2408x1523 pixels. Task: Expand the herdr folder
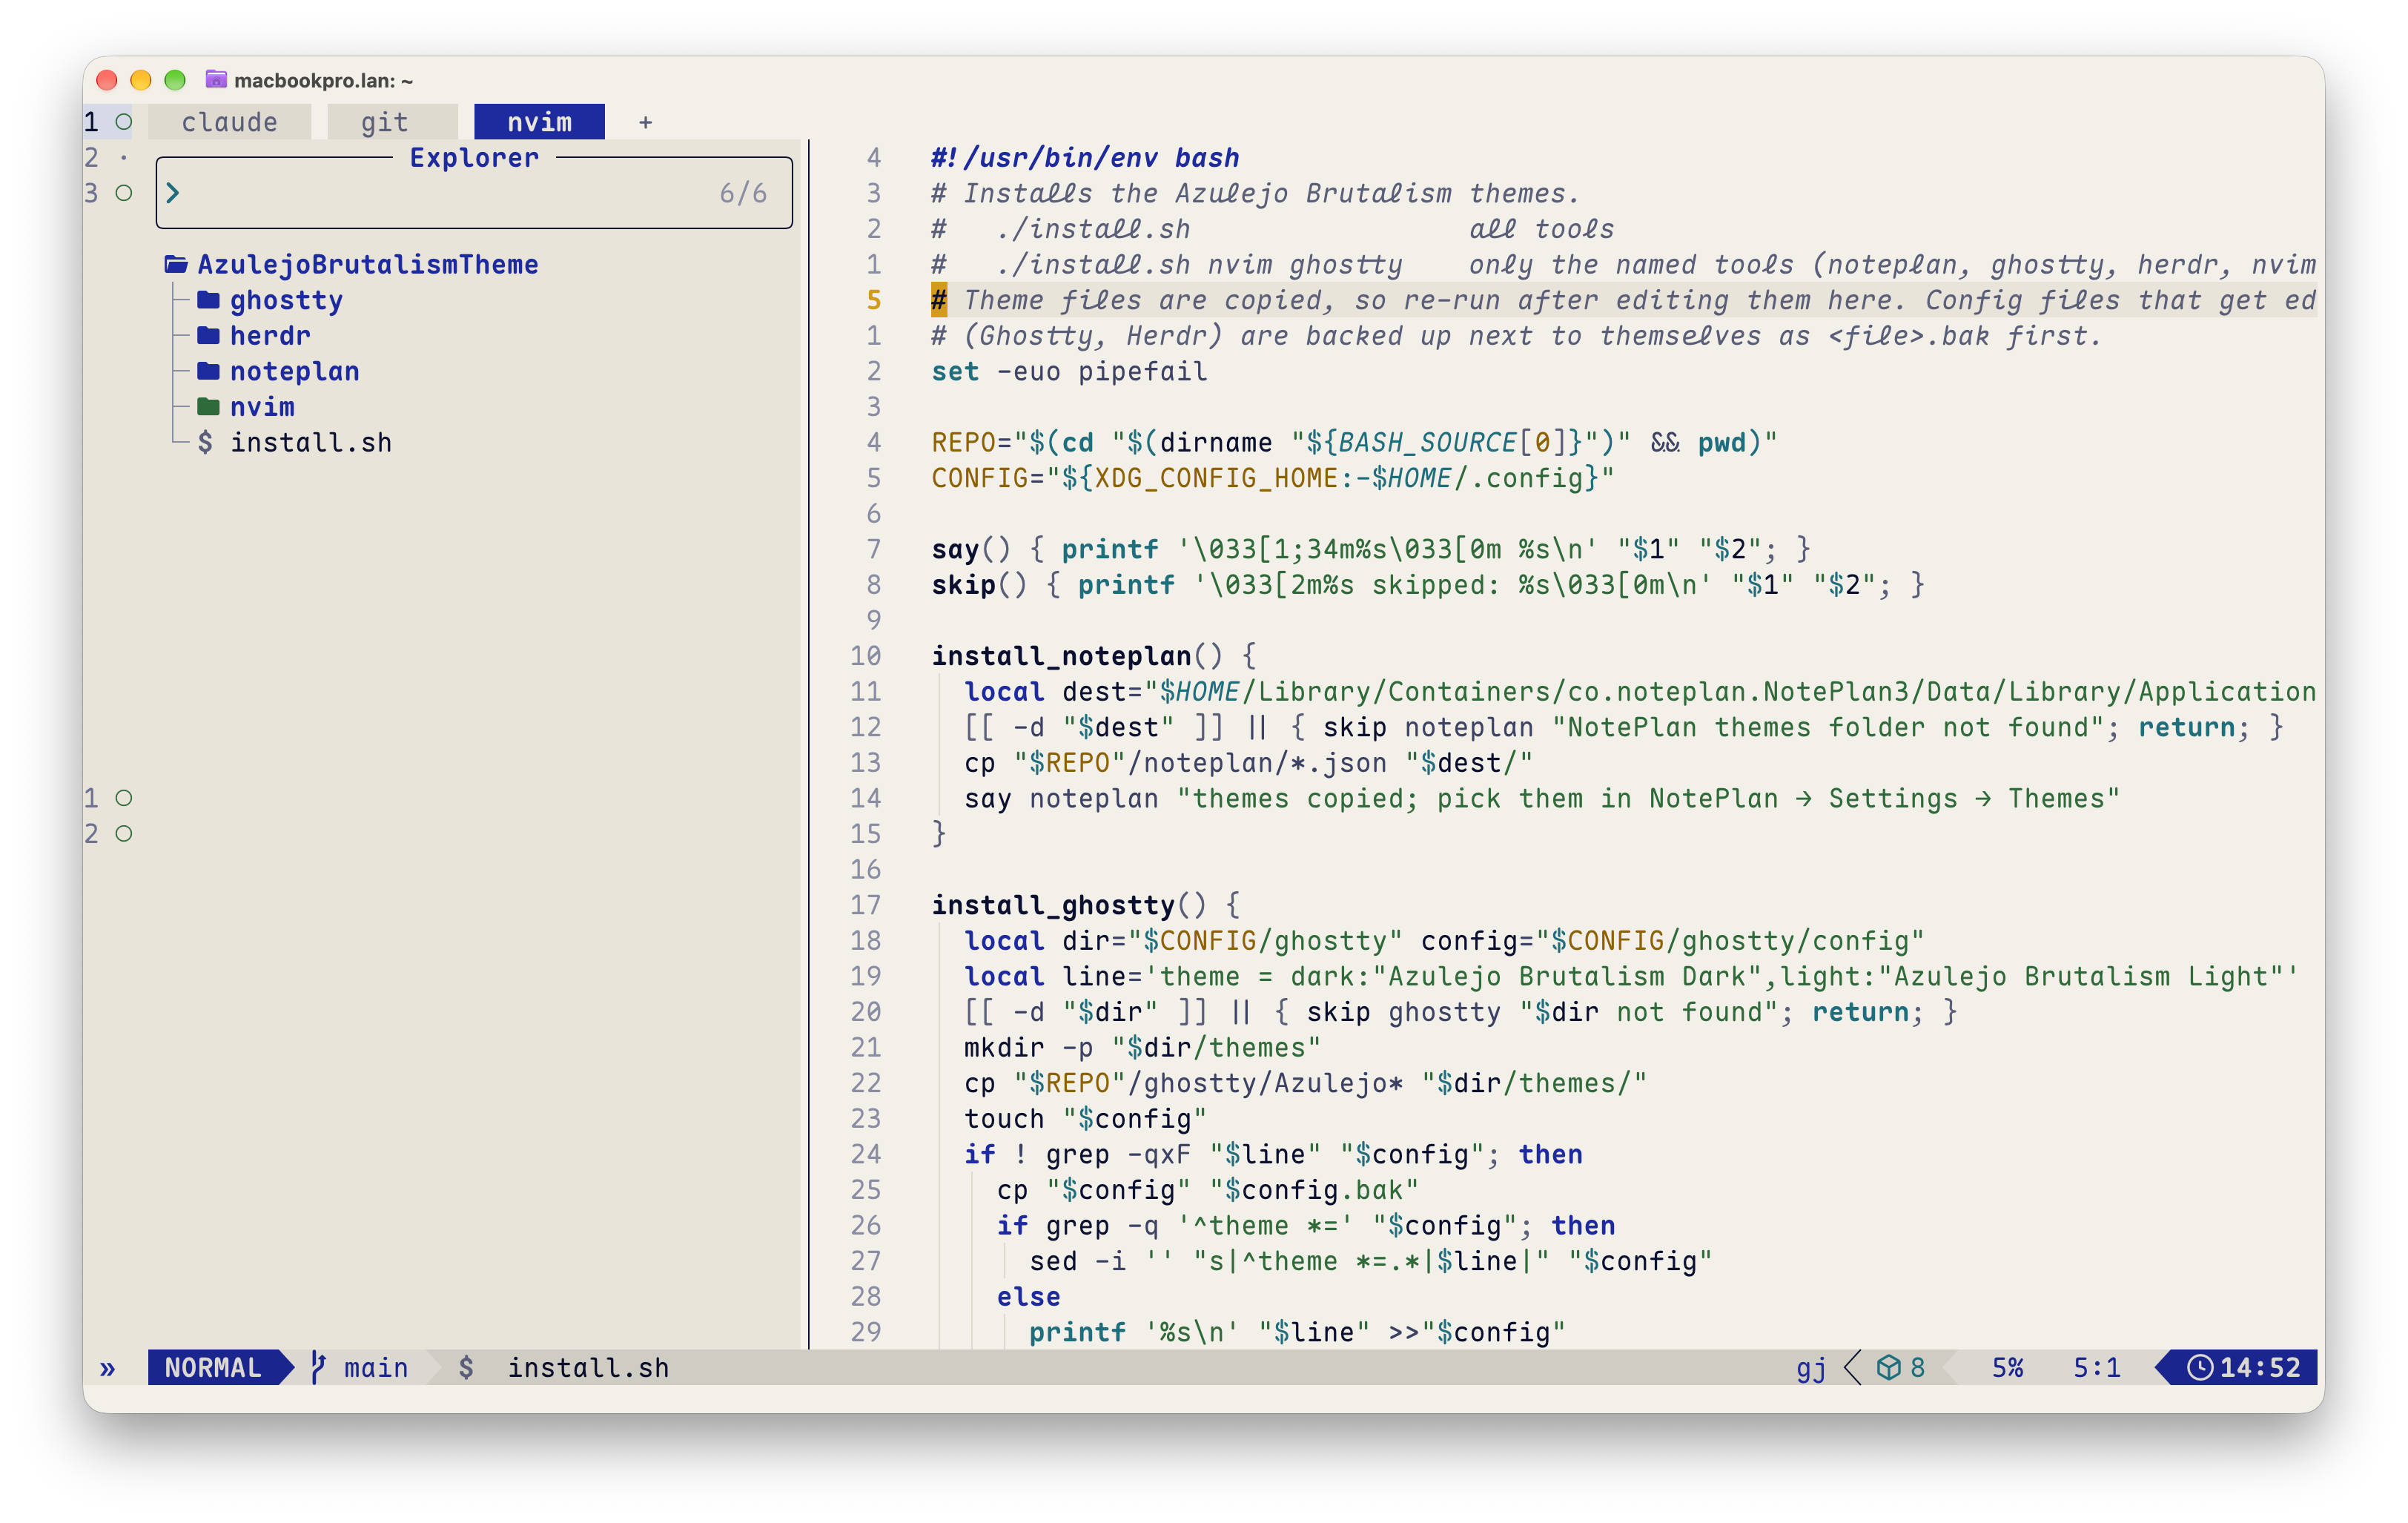[x=270, y=335]
